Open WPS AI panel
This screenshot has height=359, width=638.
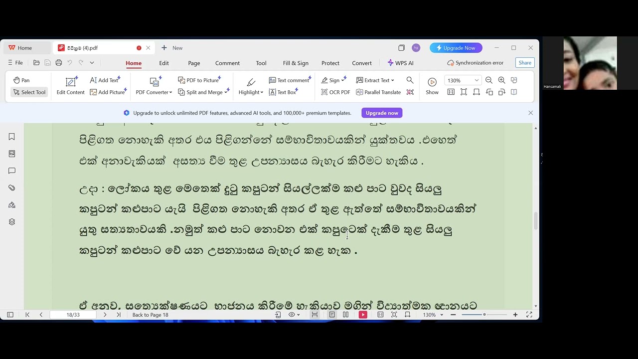pos(400,63)
